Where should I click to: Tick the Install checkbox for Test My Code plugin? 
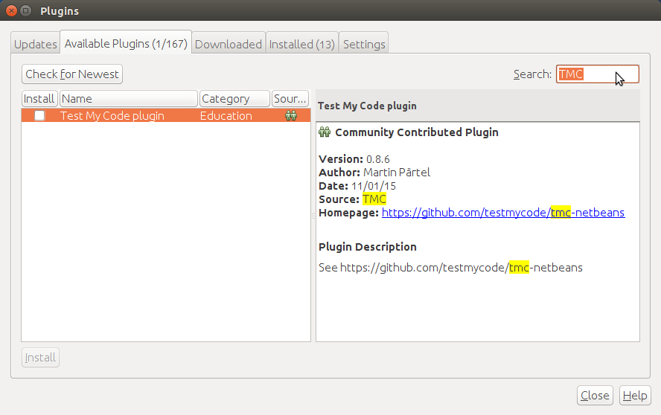pyautogui.click(x=39, y=115)
